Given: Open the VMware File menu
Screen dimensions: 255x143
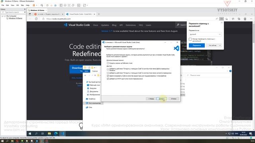Looking at the screenshot, I should click(x=3, y=5).
